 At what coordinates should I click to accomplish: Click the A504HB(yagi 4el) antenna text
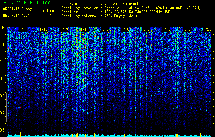tap(121, 16)
